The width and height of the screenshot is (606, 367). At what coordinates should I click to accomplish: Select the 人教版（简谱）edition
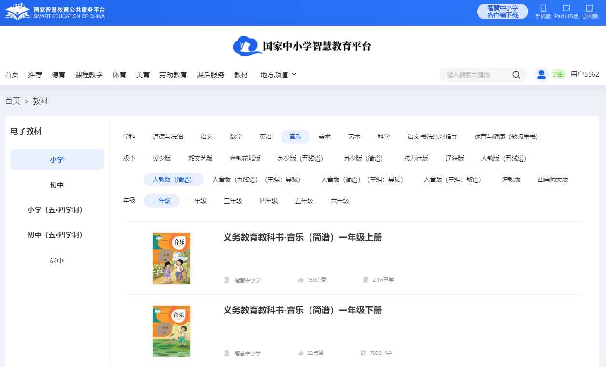click(174, 179)
